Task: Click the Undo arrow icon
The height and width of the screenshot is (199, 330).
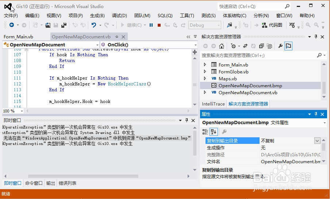Action: pos(94,25)
